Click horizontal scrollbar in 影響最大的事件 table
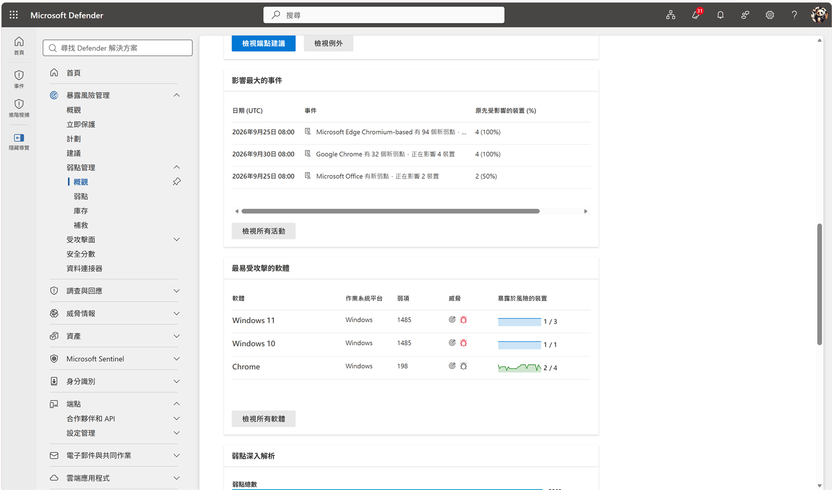The image size is (832, 490). click(391, 211)
